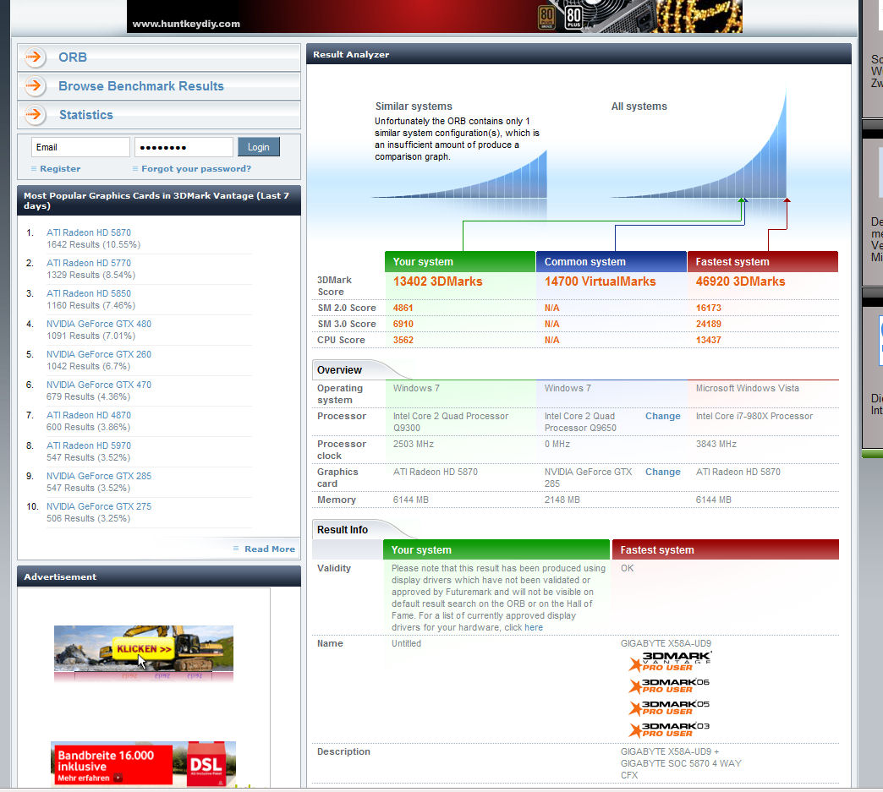
Task: Open ATI Radeon HD 4870 link
Action: 89,415
